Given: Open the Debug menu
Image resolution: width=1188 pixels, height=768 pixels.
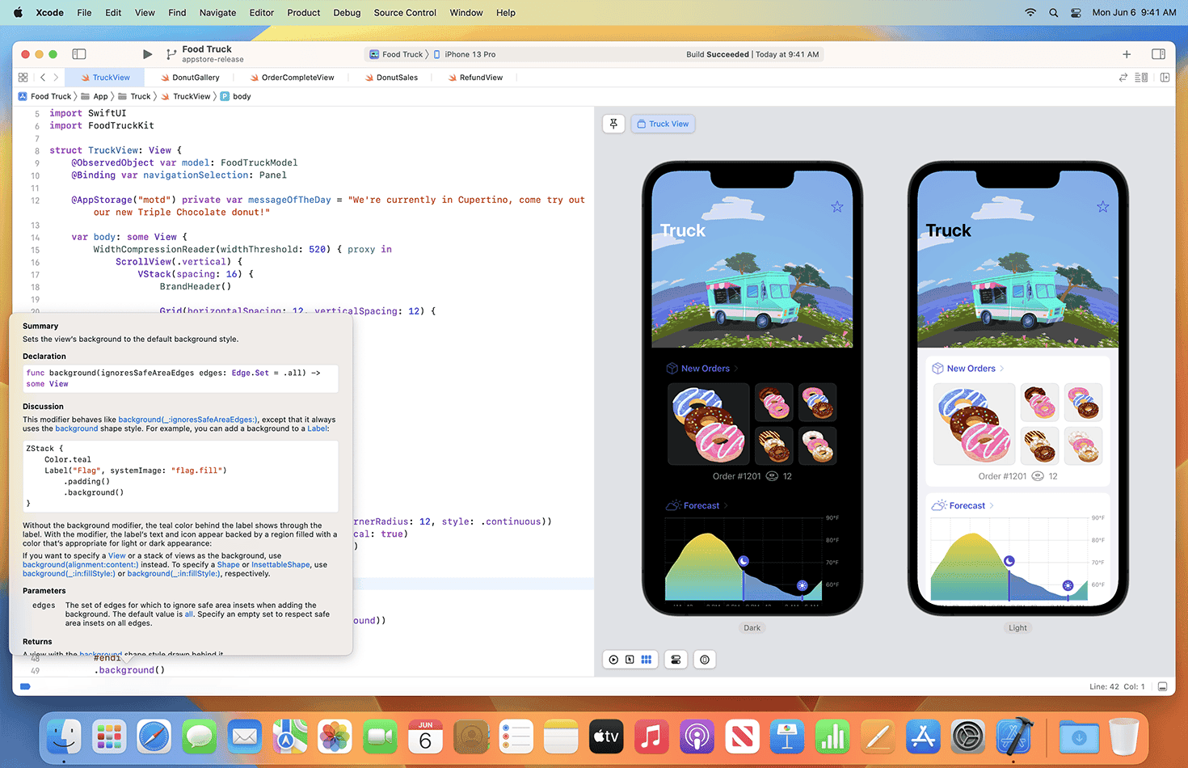Looking at the screenshot, I should (347, 12).
